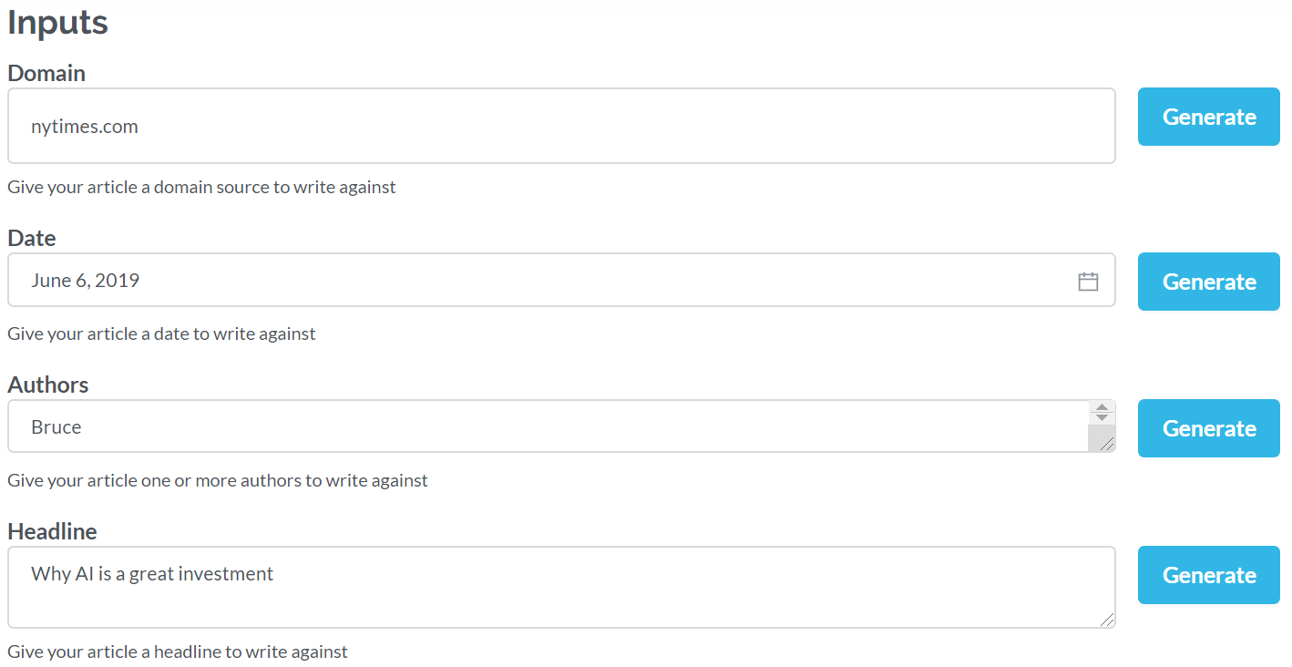Screen dimensions: 1292x667
Task: Click the Authors textarea resize handle
Action: pyautogui.click(x=1106, y=444)
